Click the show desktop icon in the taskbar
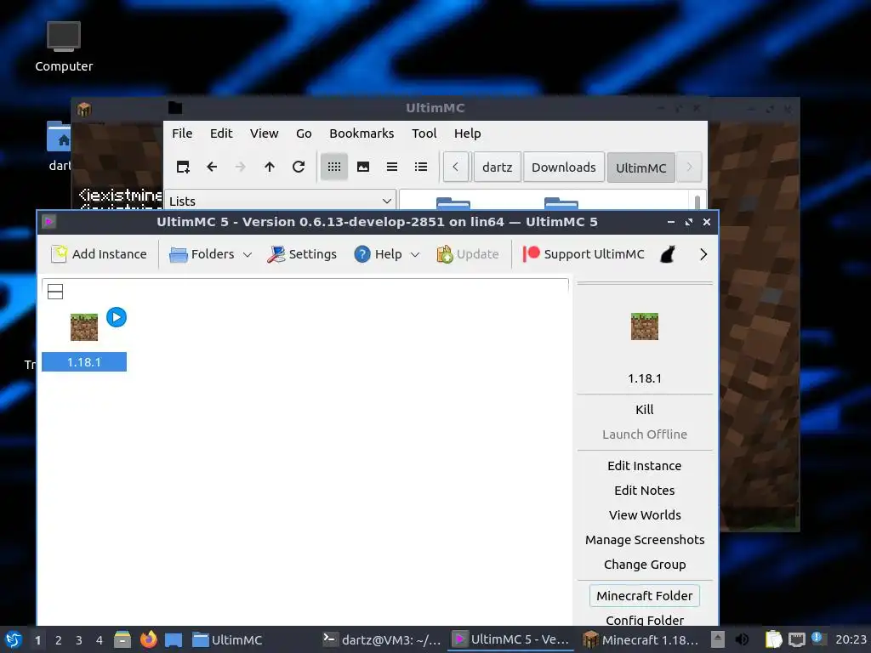The image size is (871, 653). (174, 639)
